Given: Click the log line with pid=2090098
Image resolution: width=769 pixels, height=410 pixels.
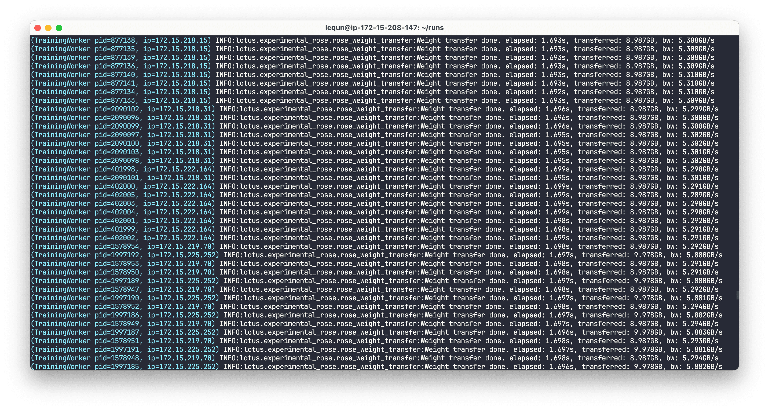Looking at the screenshot, I should pos(375,161).
